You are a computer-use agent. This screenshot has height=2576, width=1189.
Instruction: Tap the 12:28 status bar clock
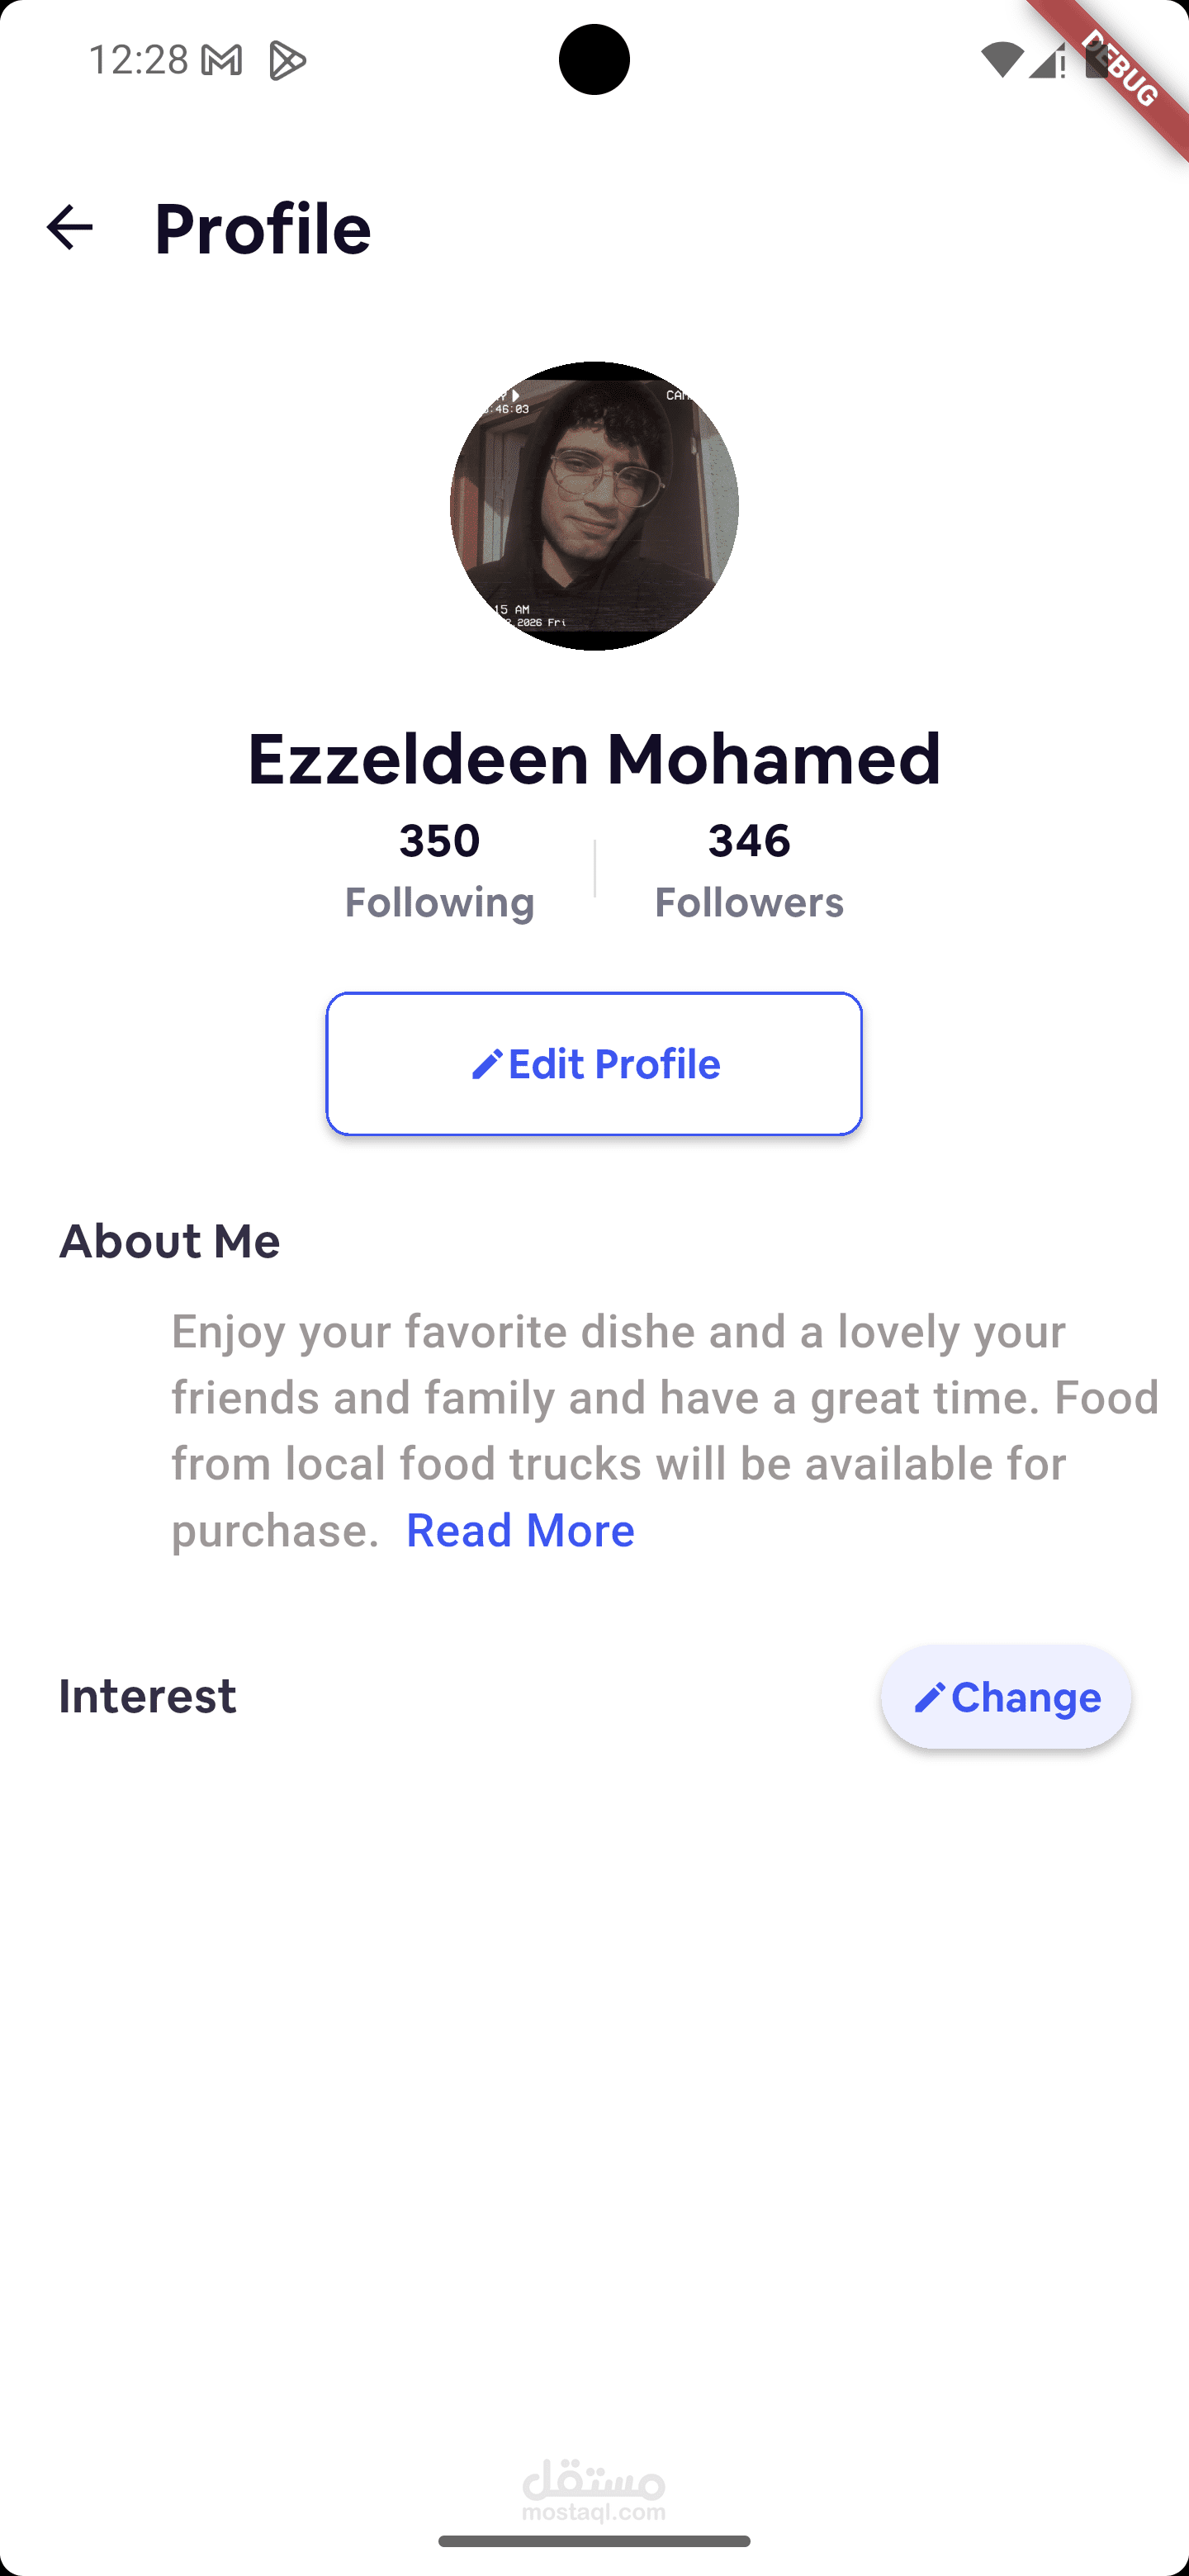click(x=138, y=61)
